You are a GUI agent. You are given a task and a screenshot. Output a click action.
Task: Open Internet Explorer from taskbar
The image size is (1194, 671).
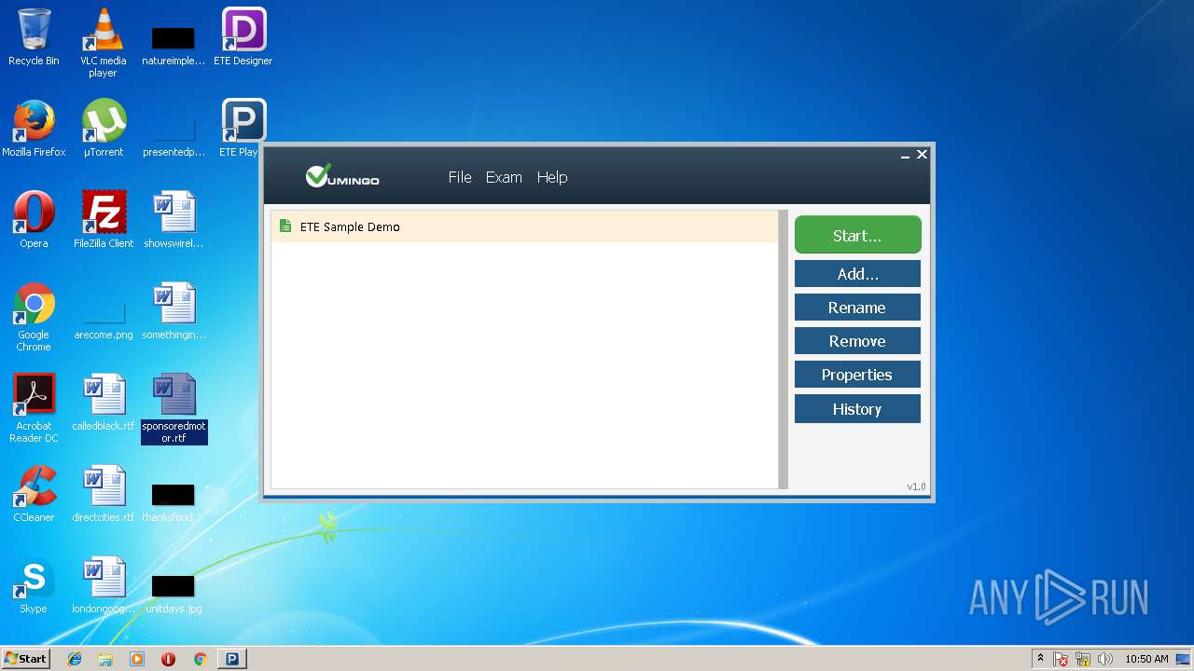tap(75, 659)
